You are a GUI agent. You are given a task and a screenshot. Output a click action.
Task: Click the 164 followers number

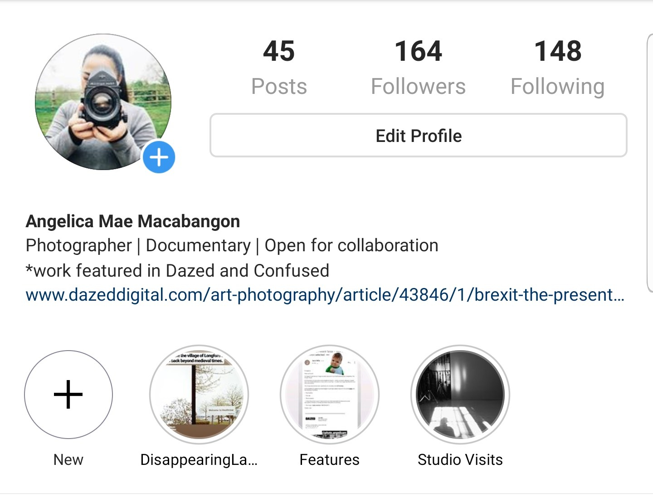click(418, 51)
